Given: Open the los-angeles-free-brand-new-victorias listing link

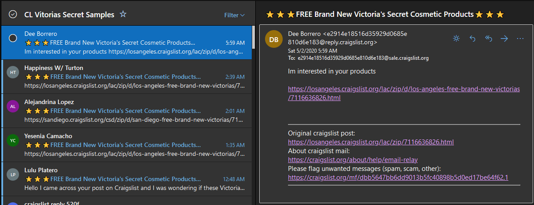Looking at the screenshot, I should pyautogui.click(x=404, y=93).
